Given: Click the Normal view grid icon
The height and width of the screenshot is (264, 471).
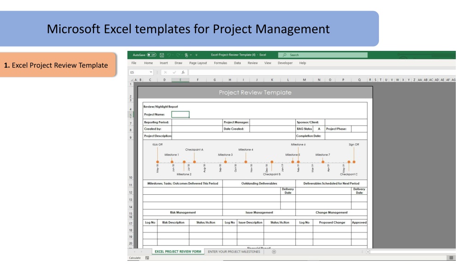Looking at the screenshot, I should pos(451,258).
